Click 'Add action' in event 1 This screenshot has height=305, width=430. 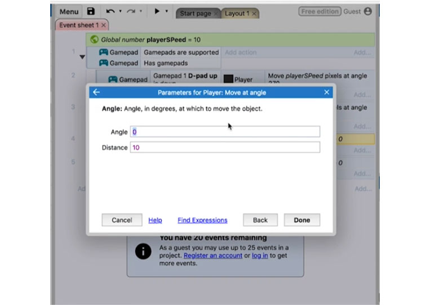point(241,52)
